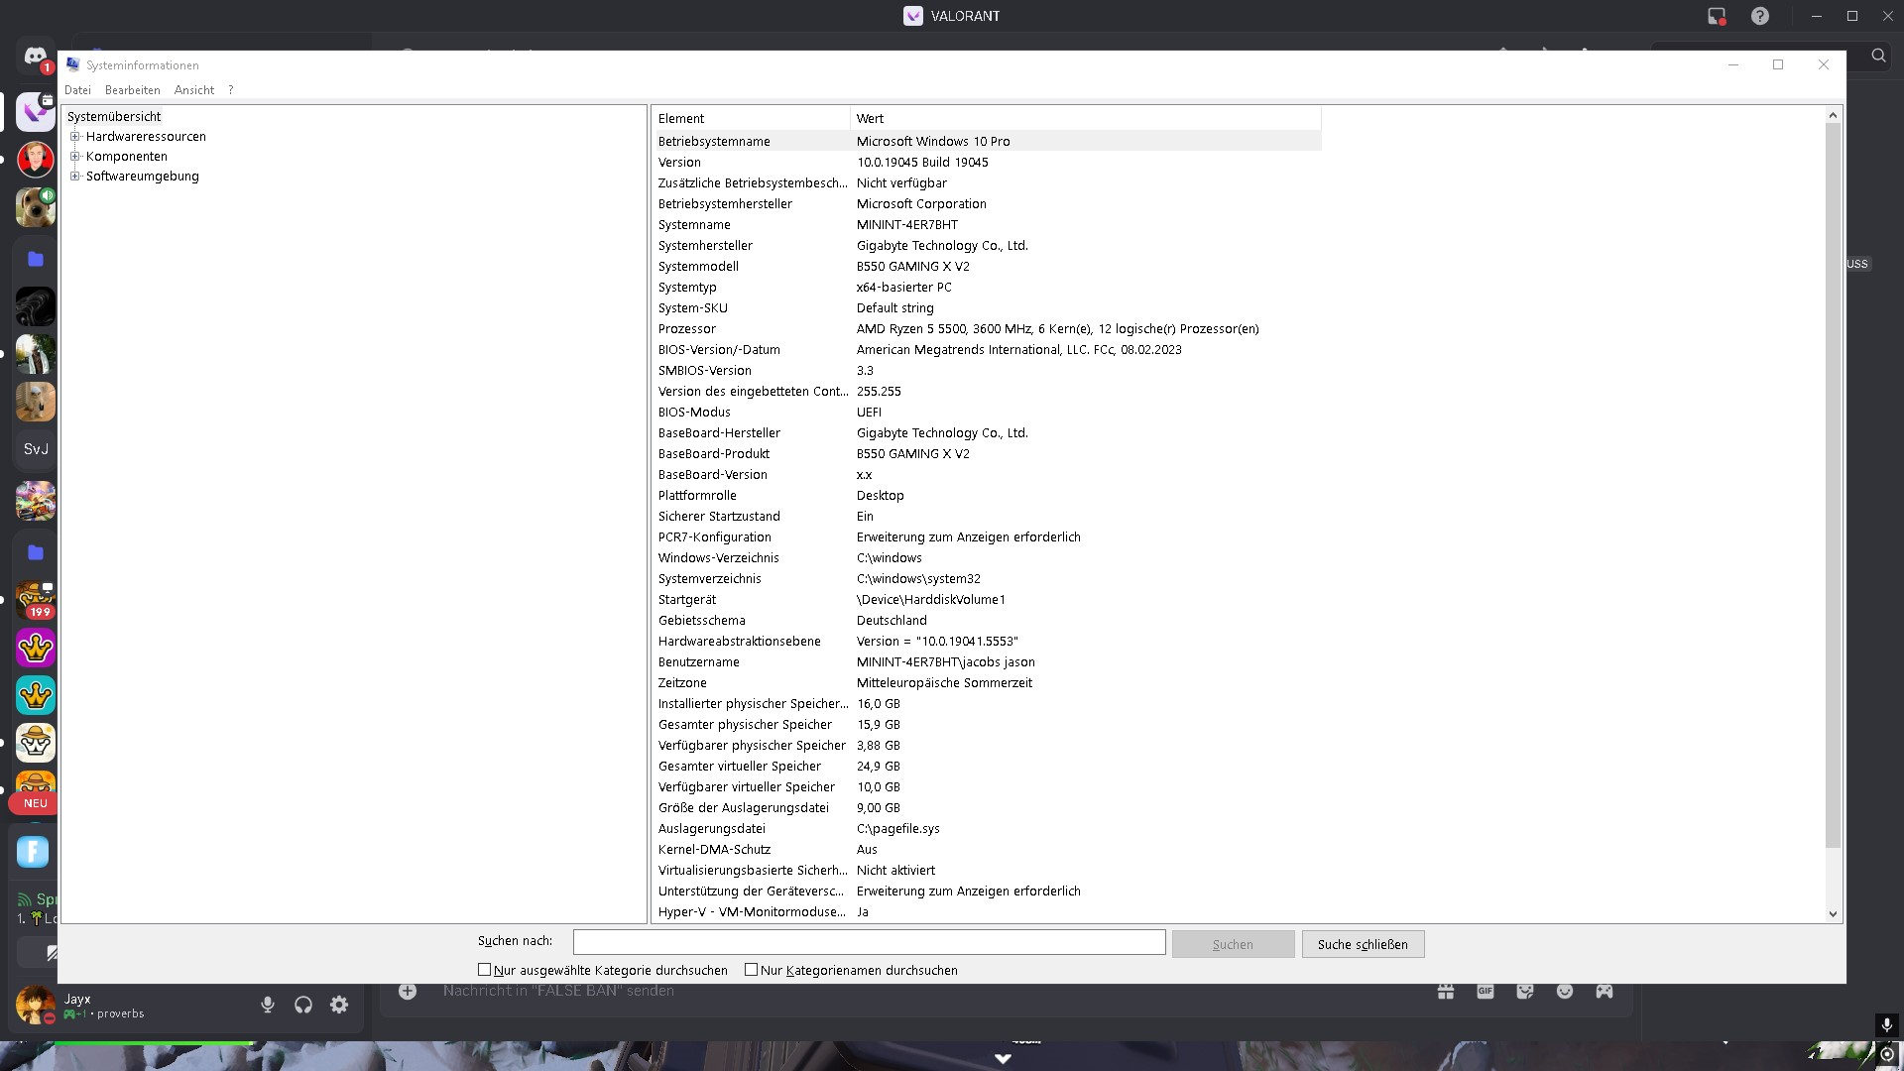The image size is (1904, 1071).
Task: Enable Nur Kategorienamen durchsuchen checkbox
Action: pos(751,970)
